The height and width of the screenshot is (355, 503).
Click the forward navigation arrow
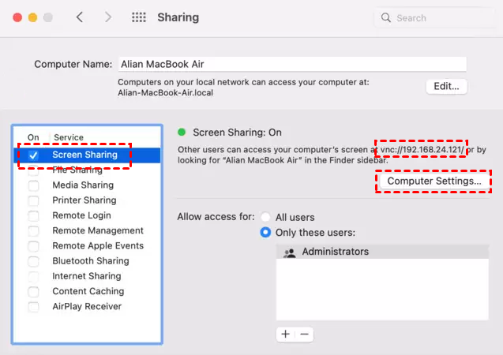[x=109, y=17]
